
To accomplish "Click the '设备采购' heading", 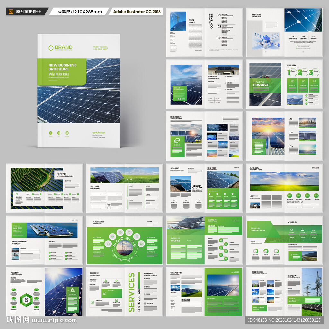I will [x=211, y=168].
